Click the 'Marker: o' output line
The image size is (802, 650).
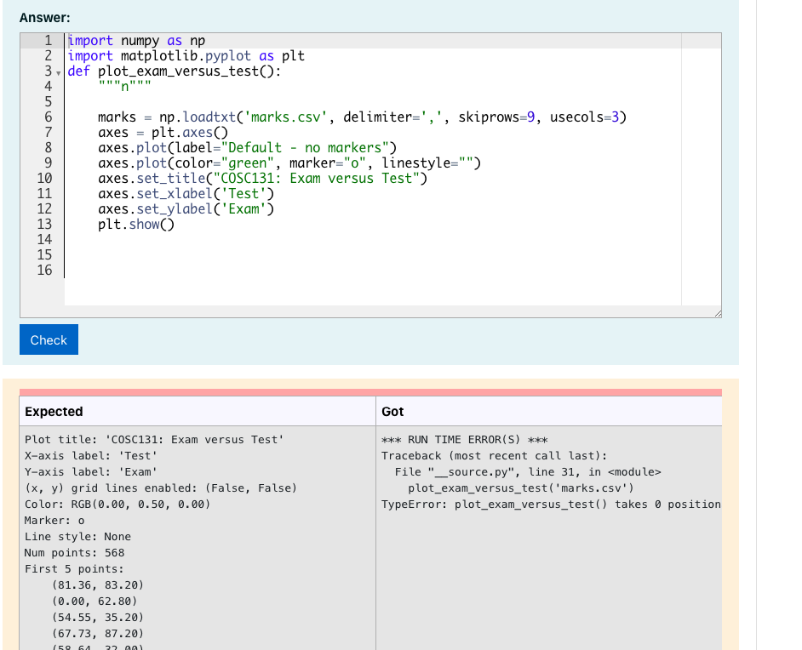tap(54, 520)
